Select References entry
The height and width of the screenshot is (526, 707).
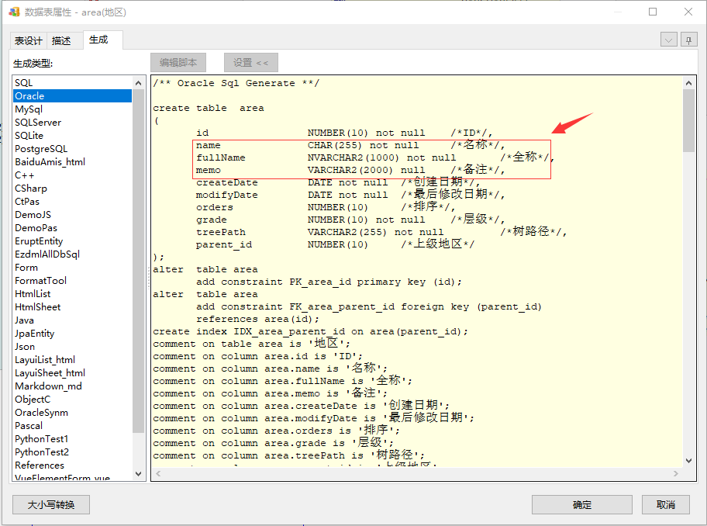pos(73,465)
